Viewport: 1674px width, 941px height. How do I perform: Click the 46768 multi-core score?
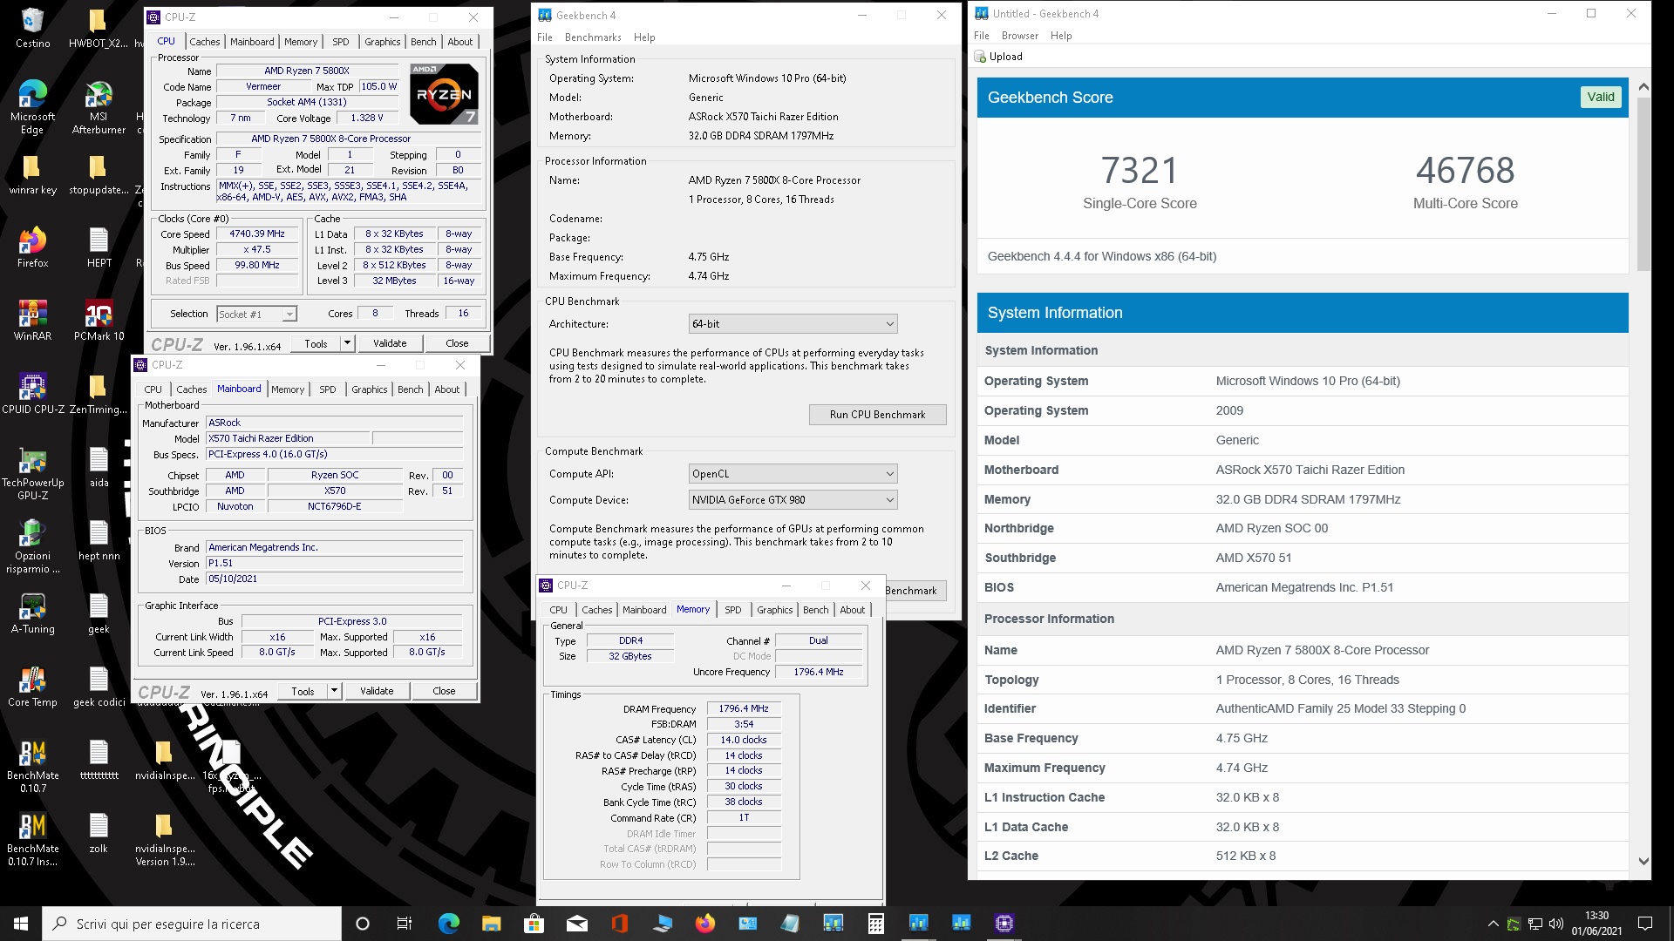[1465, 171]
